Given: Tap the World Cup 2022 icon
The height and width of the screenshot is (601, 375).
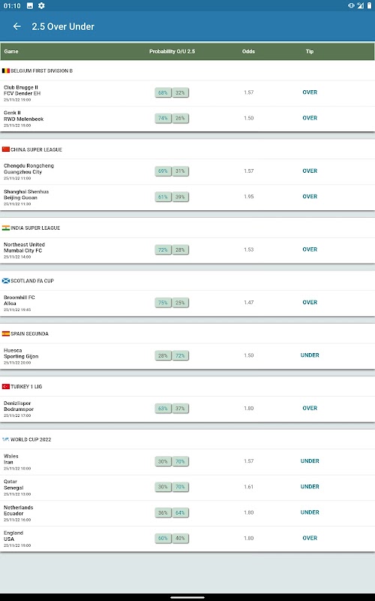Looking at the screenshot, I should (x=6, y=439).
